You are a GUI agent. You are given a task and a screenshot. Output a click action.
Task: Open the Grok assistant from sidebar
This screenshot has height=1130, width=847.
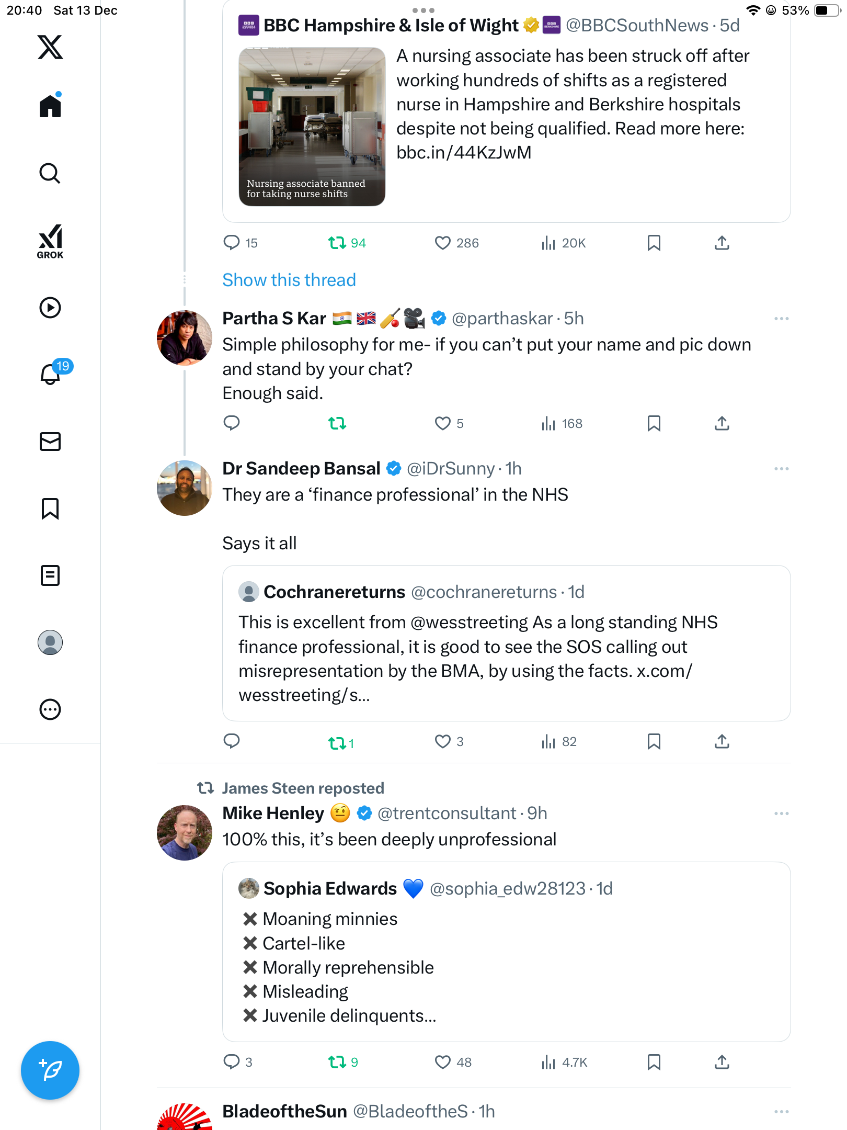tap(50, 242)
